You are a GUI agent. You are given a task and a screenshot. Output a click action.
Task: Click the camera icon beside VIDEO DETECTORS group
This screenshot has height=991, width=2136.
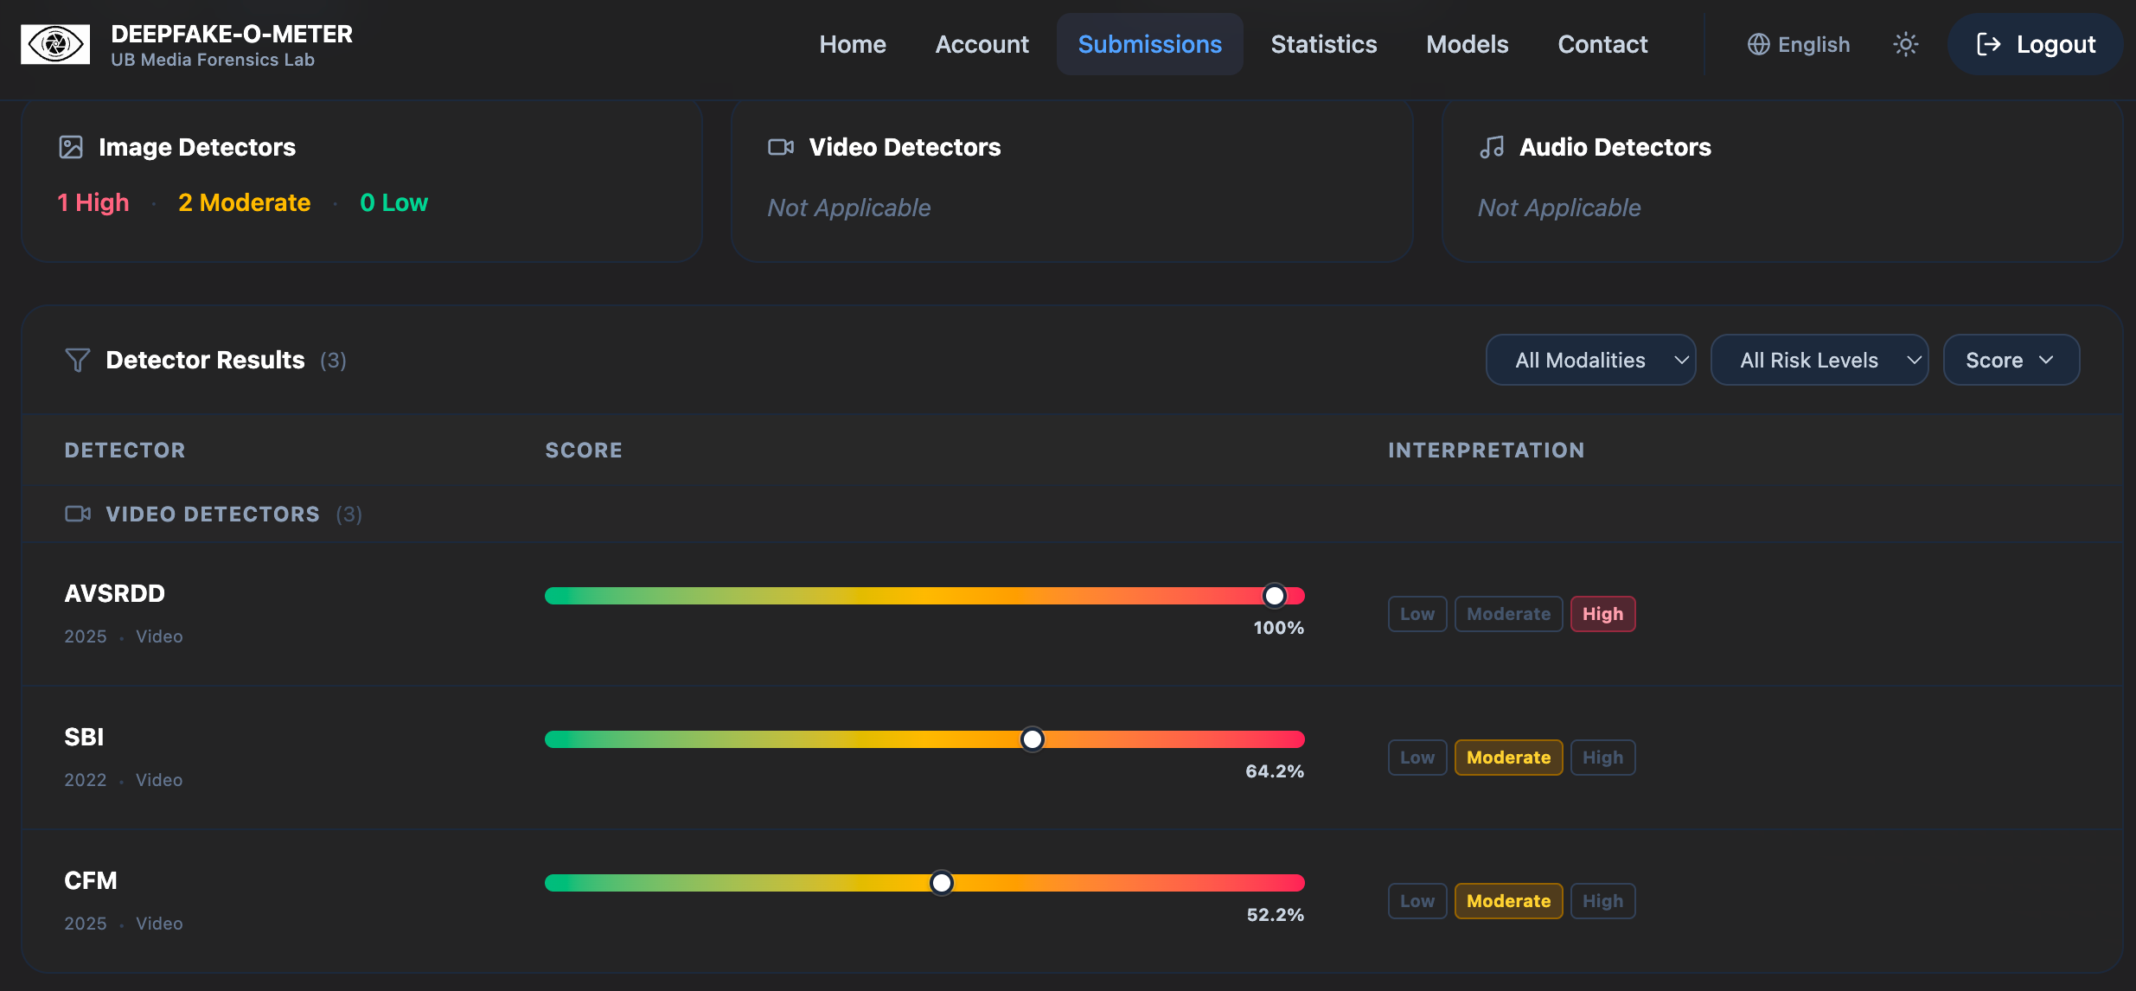78,514
